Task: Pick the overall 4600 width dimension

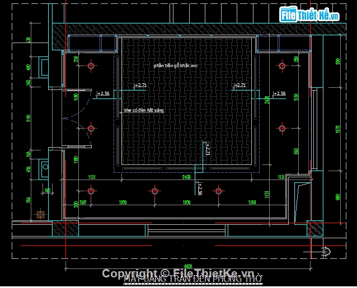Action: 188,266
